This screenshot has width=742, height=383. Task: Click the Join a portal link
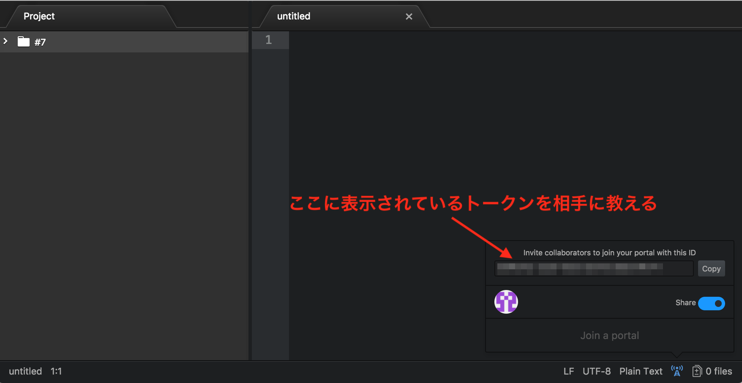(609, 335)
